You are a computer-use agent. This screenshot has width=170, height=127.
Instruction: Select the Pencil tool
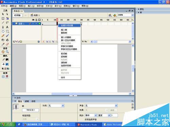[x=3, y=36]
